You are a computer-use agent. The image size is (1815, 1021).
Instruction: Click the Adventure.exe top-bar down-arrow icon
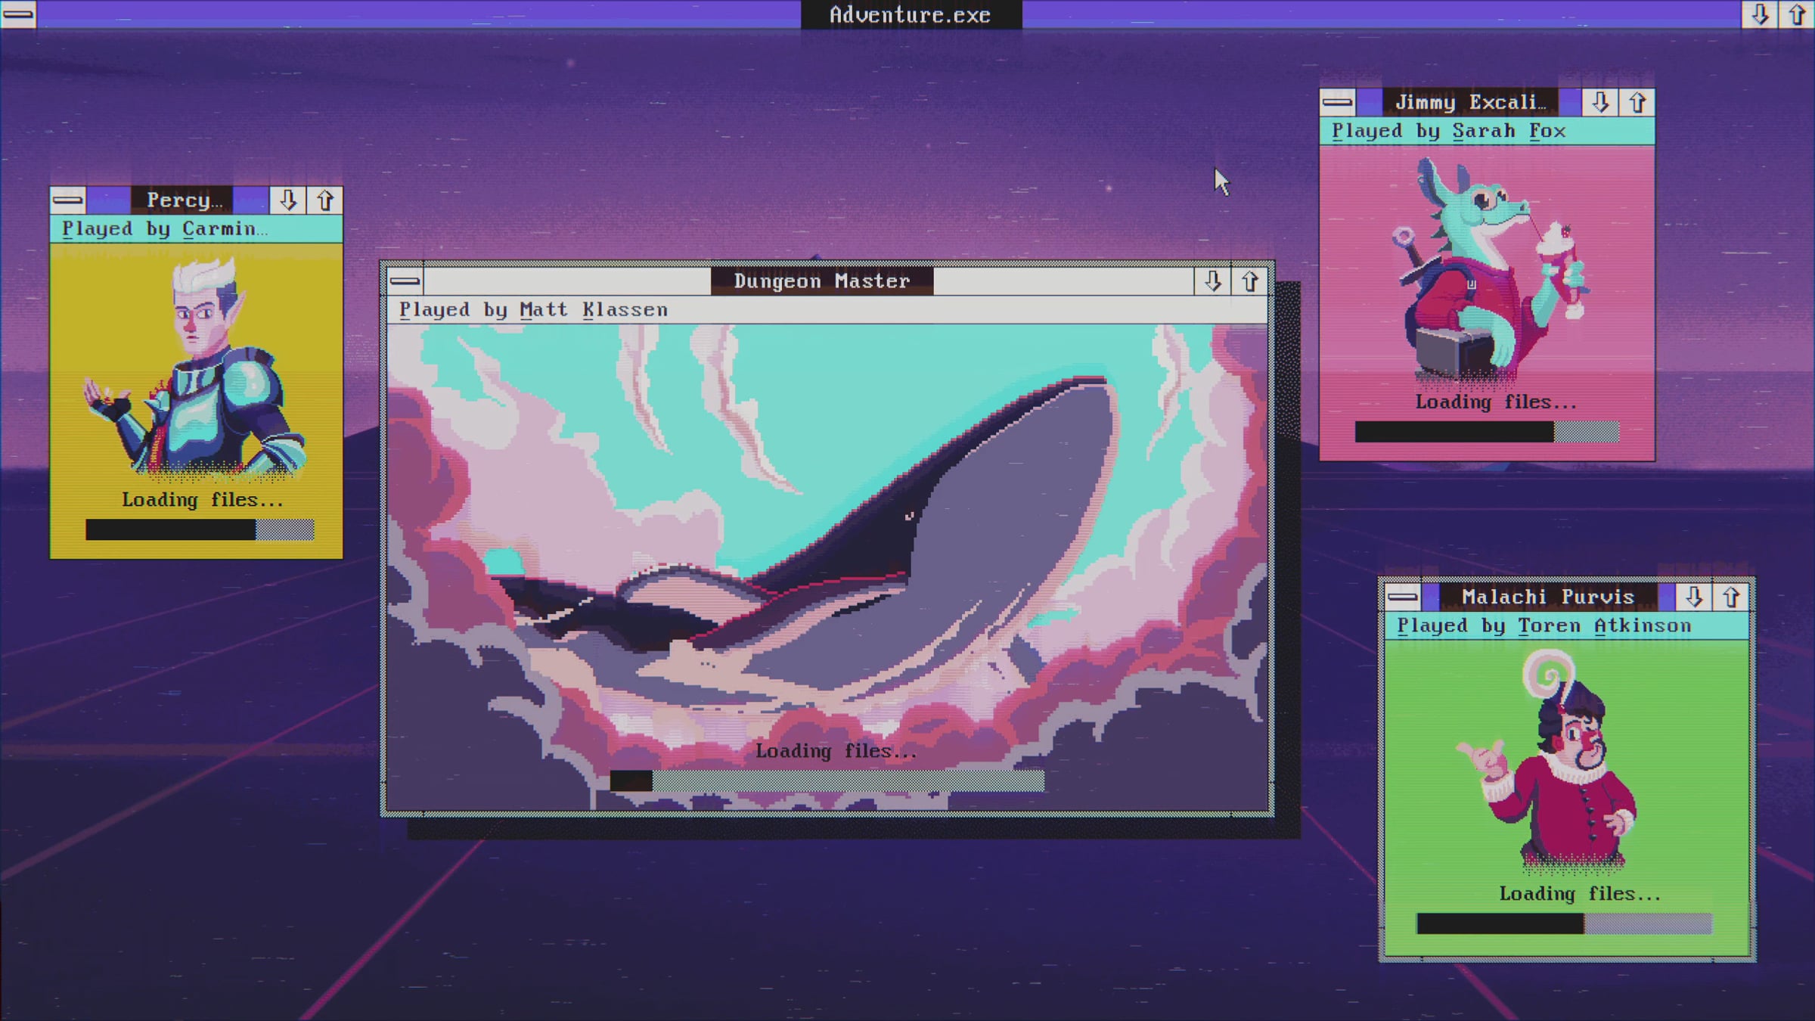(1760, 14)
